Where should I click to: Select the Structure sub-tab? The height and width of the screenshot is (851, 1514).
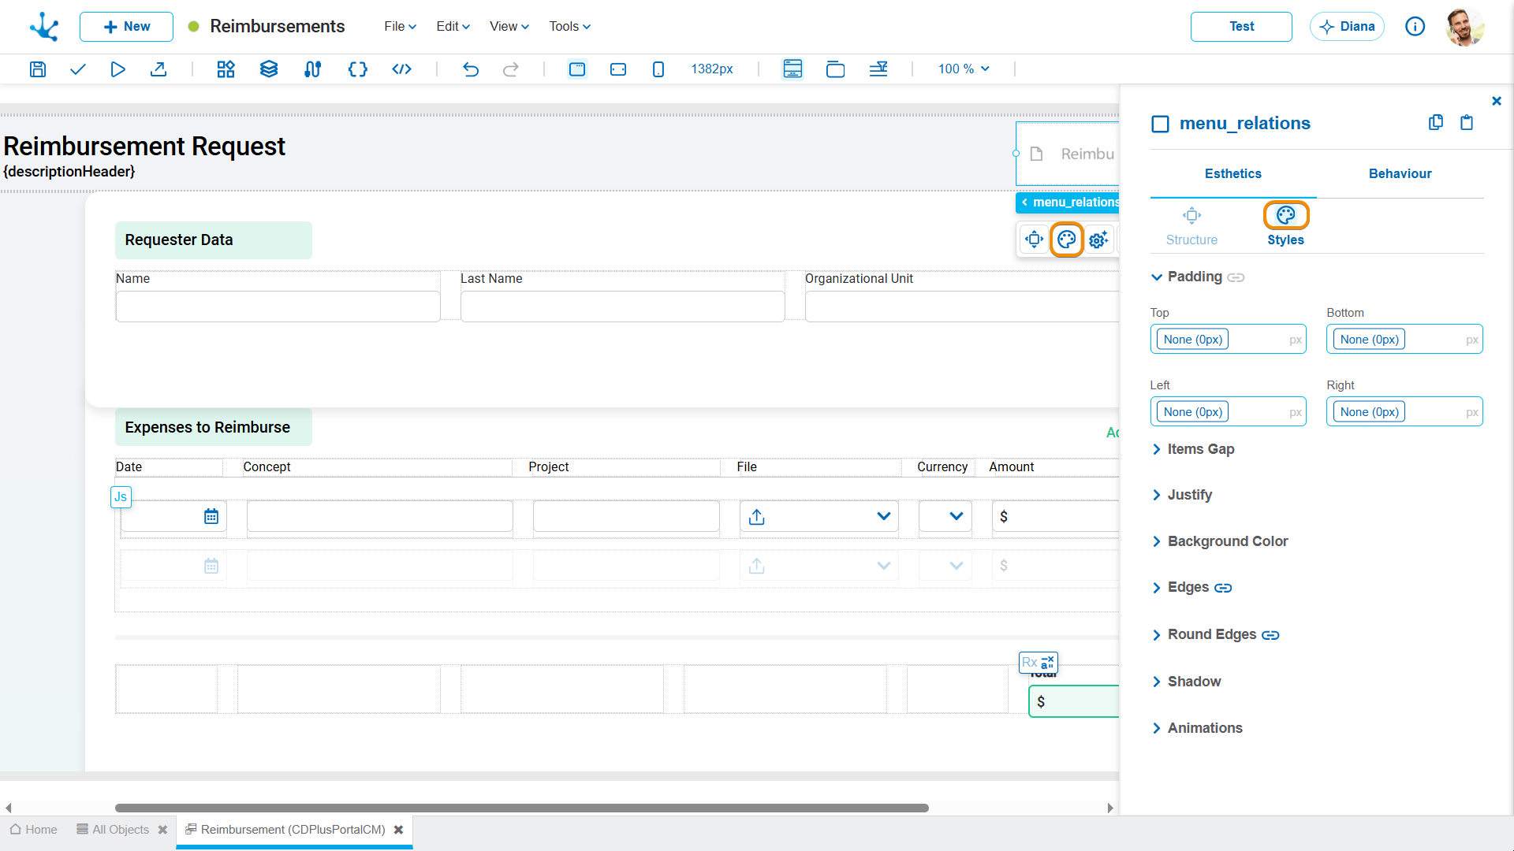point(1191,227)
